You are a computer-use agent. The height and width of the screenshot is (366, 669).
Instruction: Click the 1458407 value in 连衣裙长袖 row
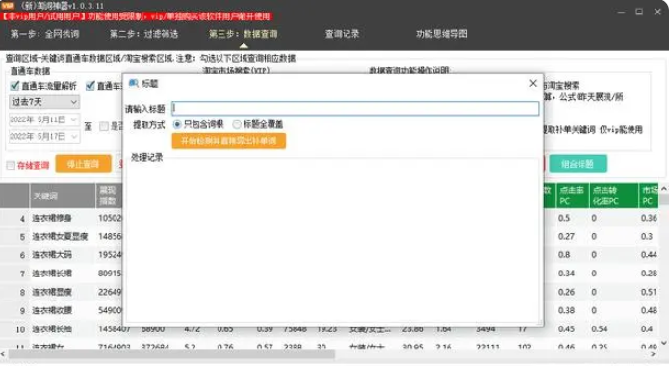(x=115, y=329)
